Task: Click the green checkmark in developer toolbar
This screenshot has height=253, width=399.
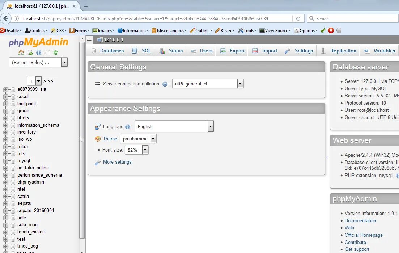Action: [x=323, y=30]
